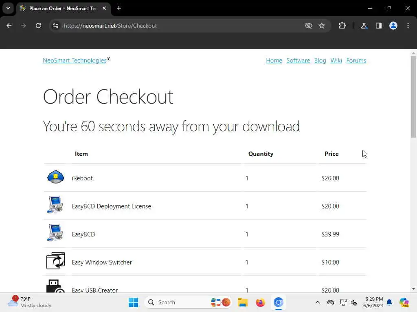Click the EasyBCD product icon
This screenshot has width=417, height=312.
tap(55, 233)
